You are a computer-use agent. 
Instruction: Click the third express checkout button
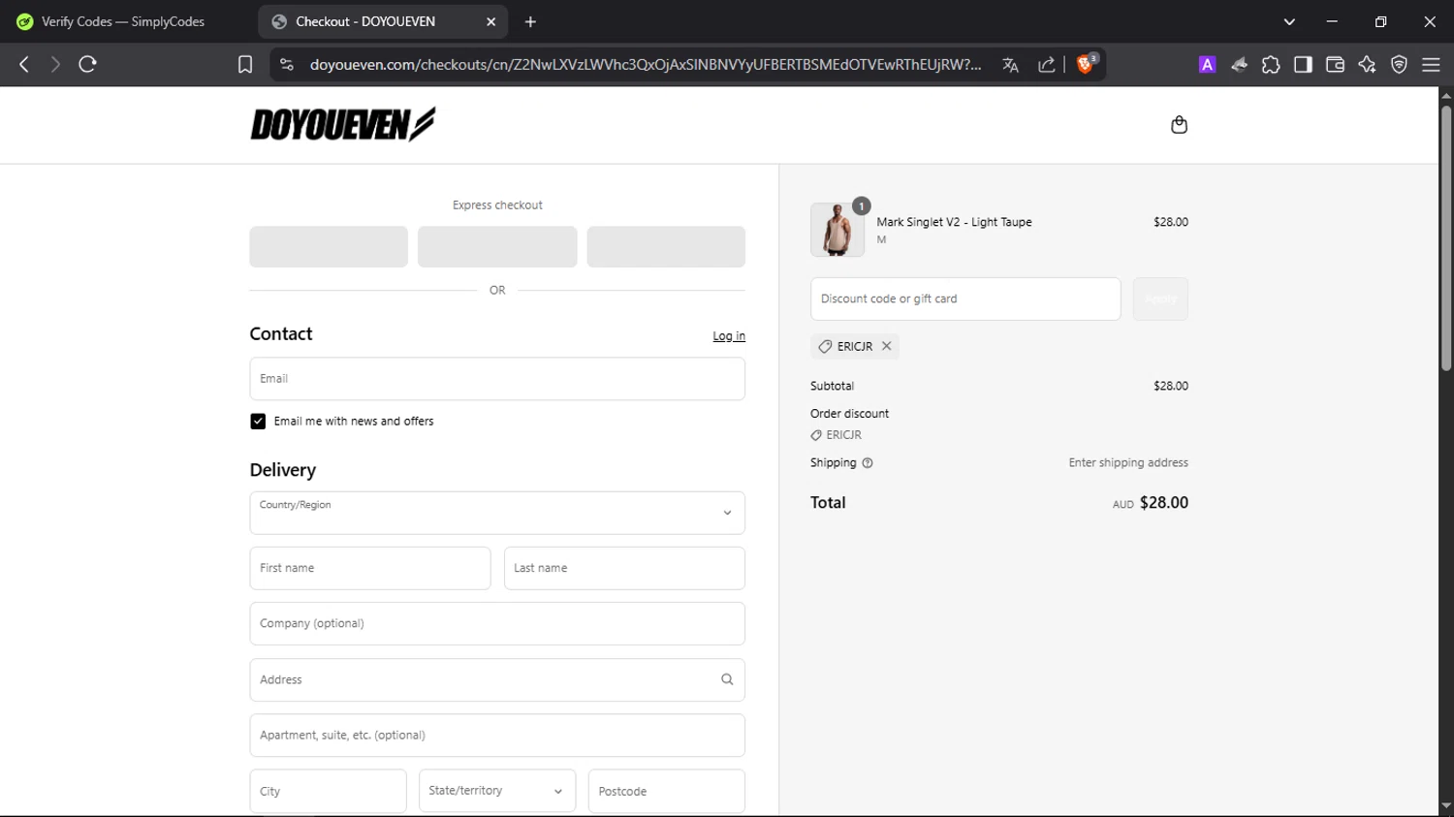(x=666, y=246)
